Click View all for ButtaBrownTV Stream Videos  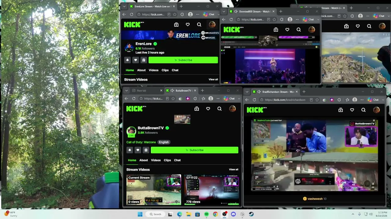(x=234, y=169)
